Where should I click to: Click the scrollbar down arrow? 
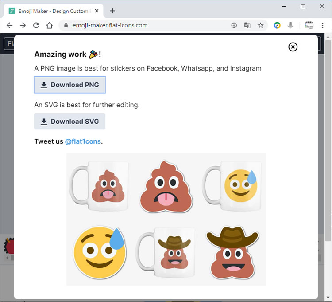pos(328,297)
